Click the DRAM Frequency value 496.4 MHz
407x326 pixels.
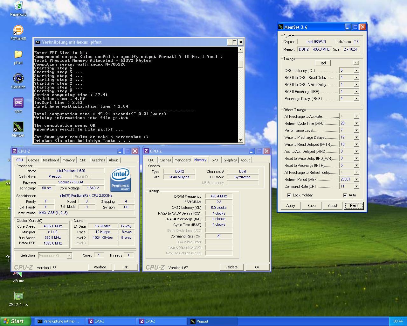[x=219, y=196]
